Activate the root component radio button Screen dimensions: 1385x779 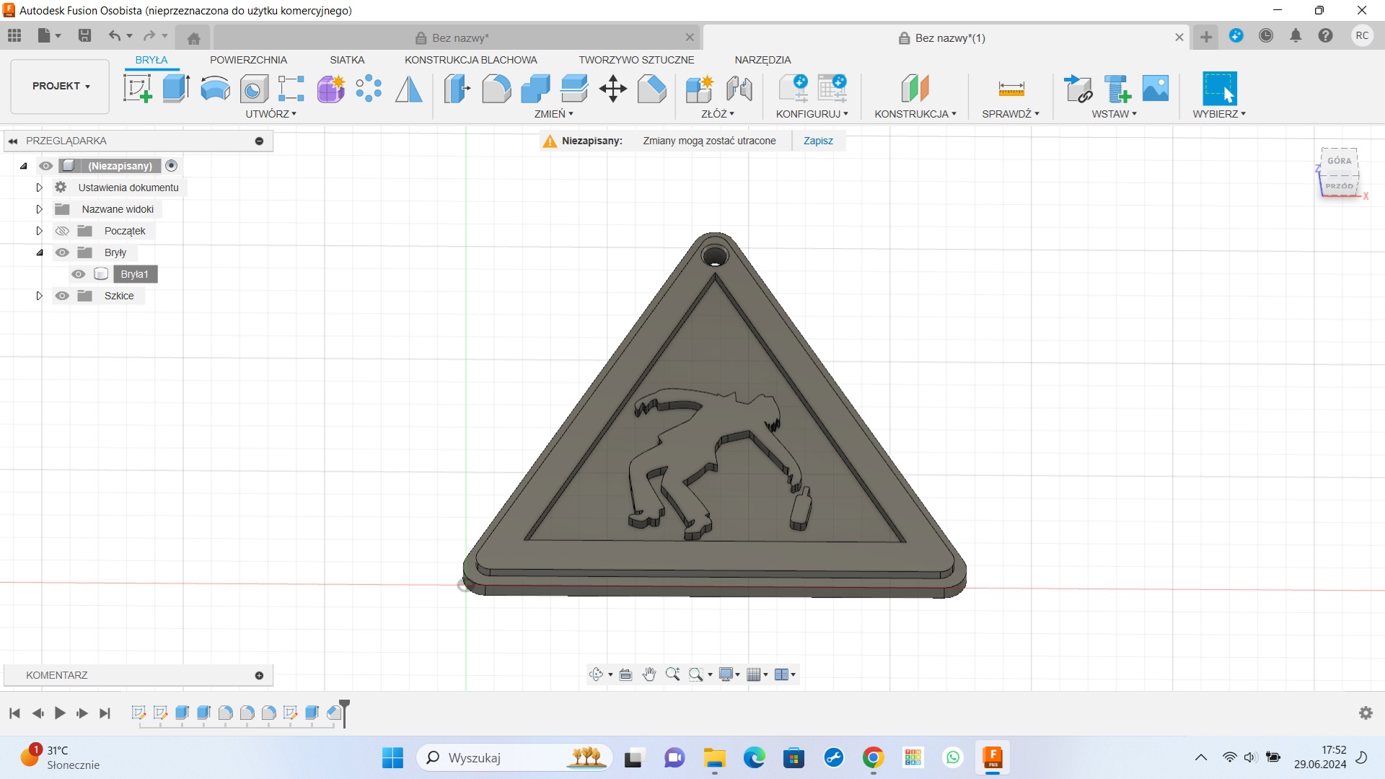point(172,166)
